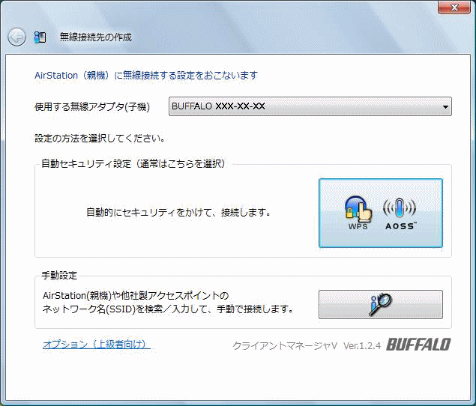Click the AirStation(親機)や他社製アクセスポイントの text line
Screen dimensions: 476x406
[x=136, y=295]
